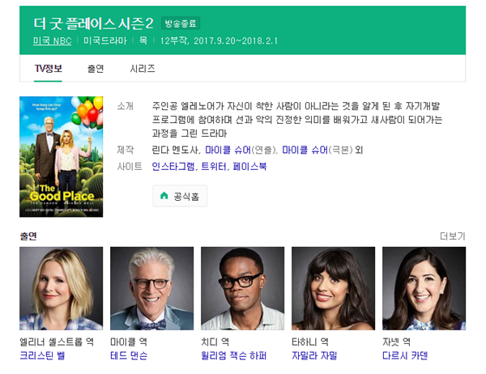This screenshot has height=374, width=486.
Task: Open the 페이스북 site link
Action: [249, 167]
